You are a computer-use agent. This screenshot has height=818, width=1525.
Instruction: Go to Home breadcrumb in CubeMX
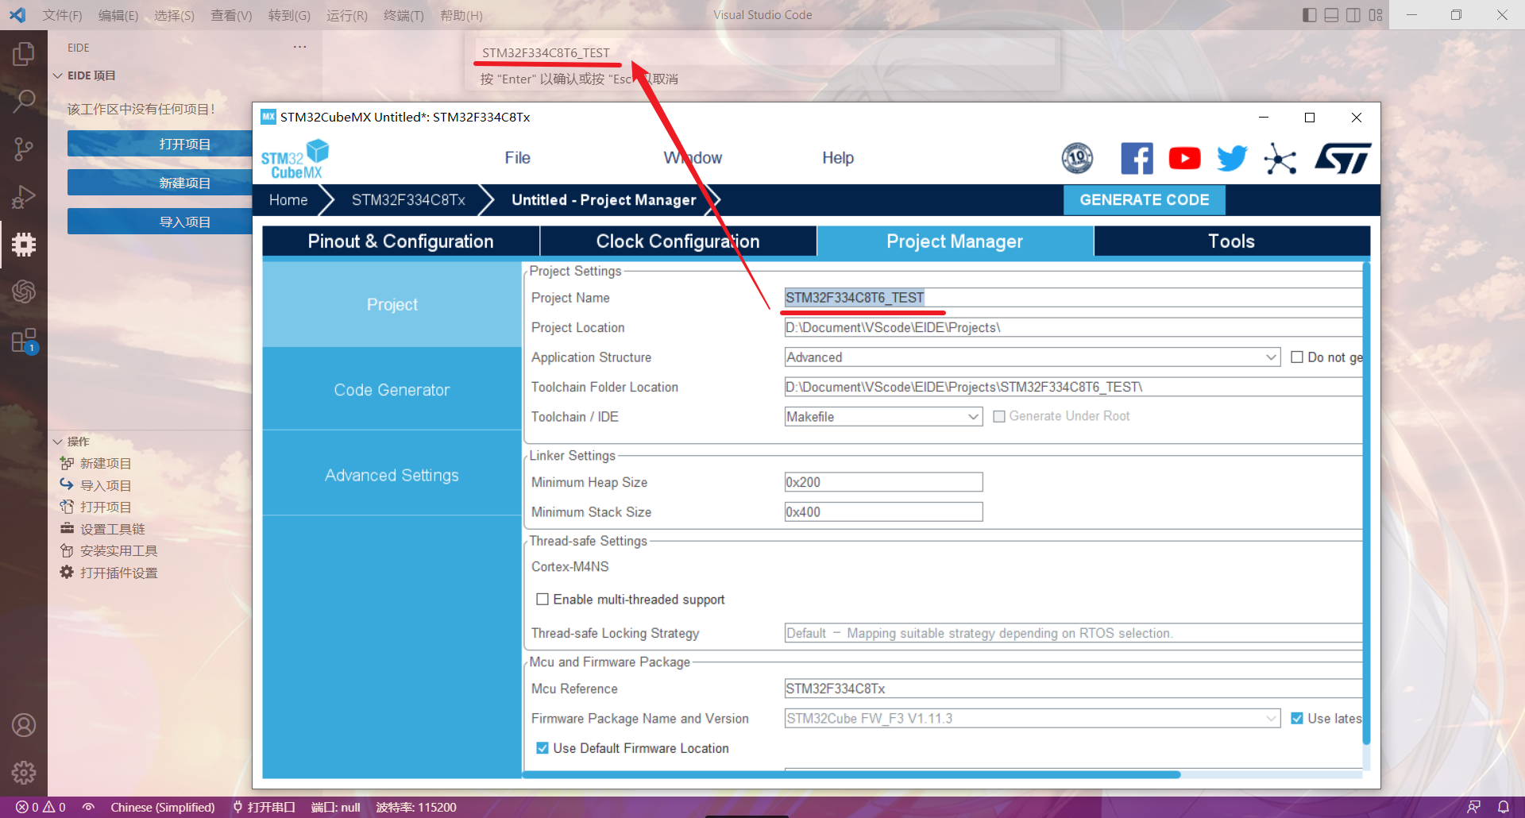click(x=288, y=200)
